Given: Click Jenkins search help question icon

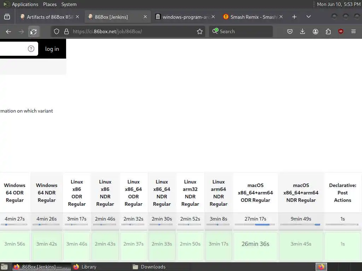Looking at the screenshot, I should (x=31, y=49).
